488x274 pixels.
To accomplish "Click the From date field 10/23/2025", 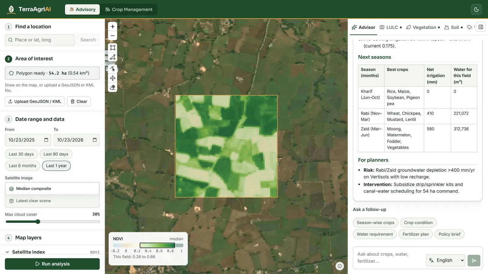I will [x=28, y=140].
